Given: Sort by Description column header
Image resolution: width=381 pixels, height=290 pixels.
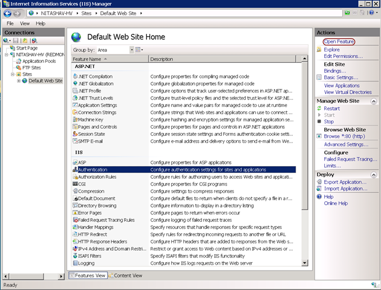Looking at the screenshot, I should (222, 59).
